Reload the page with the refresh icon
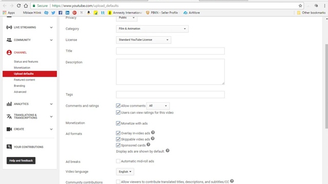This screenshot has width=328, height=184. (18, 6)
